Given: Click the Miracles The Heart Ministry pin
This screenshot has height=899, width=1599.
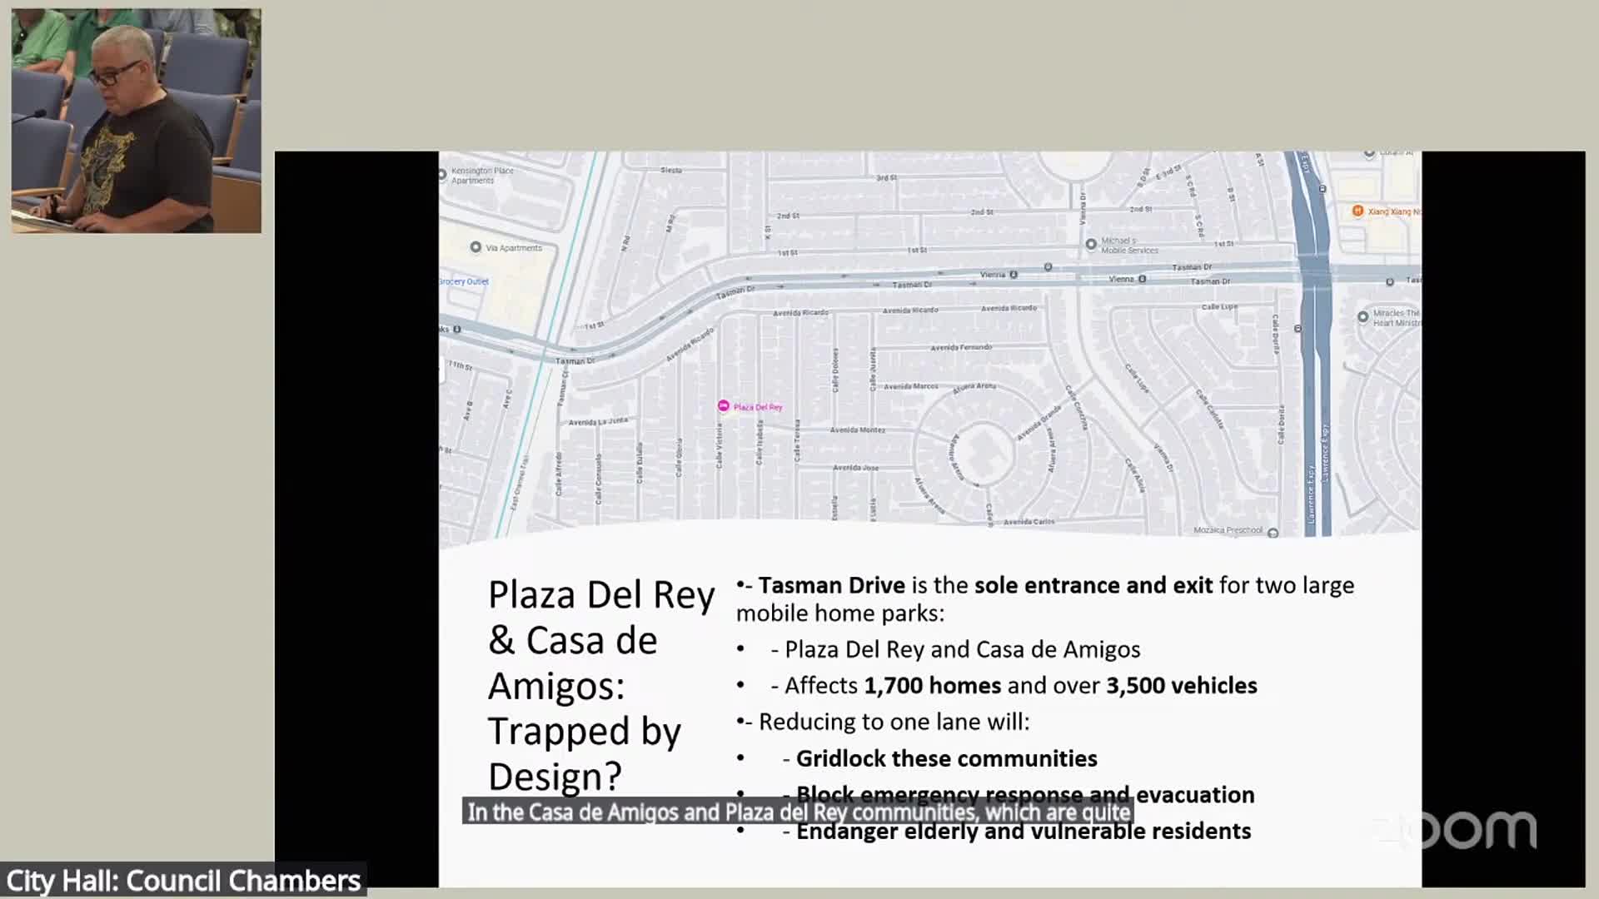Looking at the screenshot, I should pyautogui.click(x=1362, y=317).
